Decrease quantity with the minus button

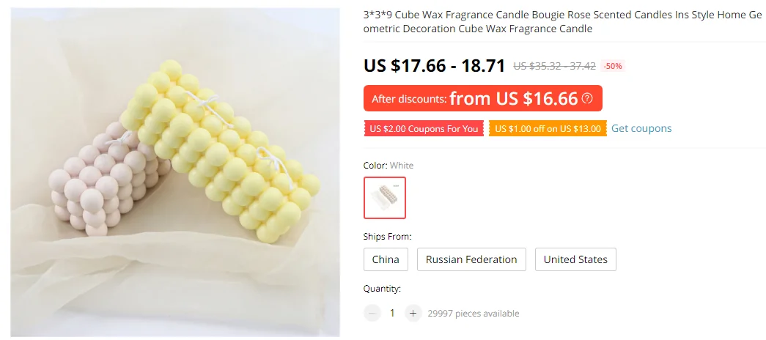(372, 313)
